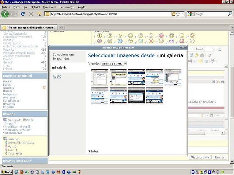Click the spell check icon in editor
Viewport: 234px width, 175px height.
pyautogui.click(x=212, y=61)
